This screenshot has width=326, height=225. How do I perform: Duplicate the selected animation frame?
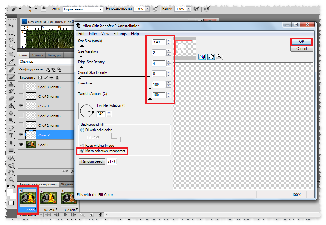pyautogui.click(x=92, y=215)
